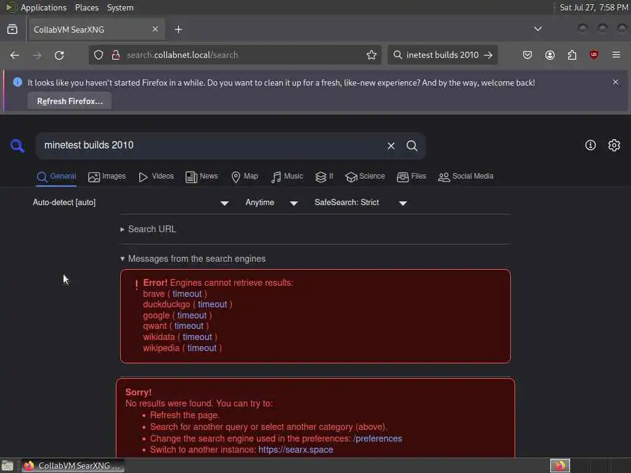This screenshot has height=473, width=631.
Task: Submit the toolbar search via its arrow
Action: tap(488, 55)
